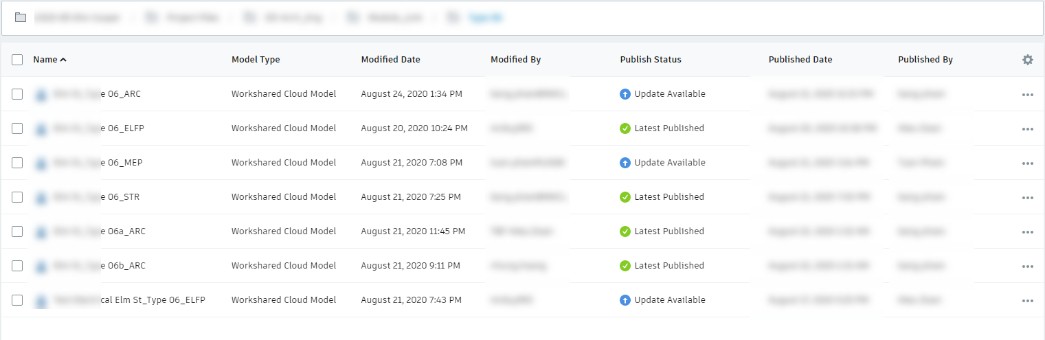The image size is (1045, 340).
Task: Click Latest Published checkmark icon for 06_ELFP
Action: coord(625,128)
